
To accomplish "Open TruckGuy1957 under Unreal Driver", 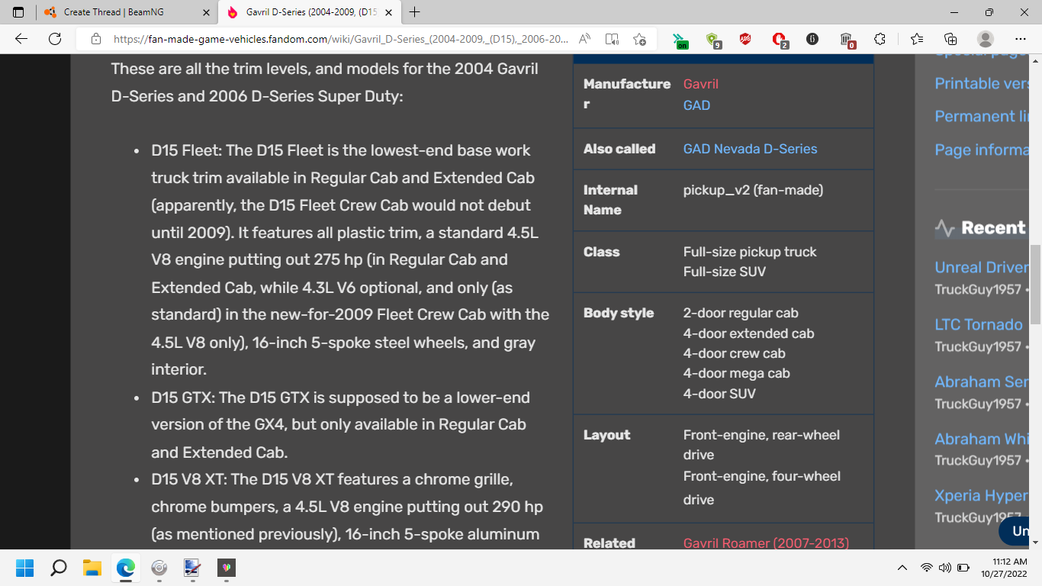I will coord(978,289).
